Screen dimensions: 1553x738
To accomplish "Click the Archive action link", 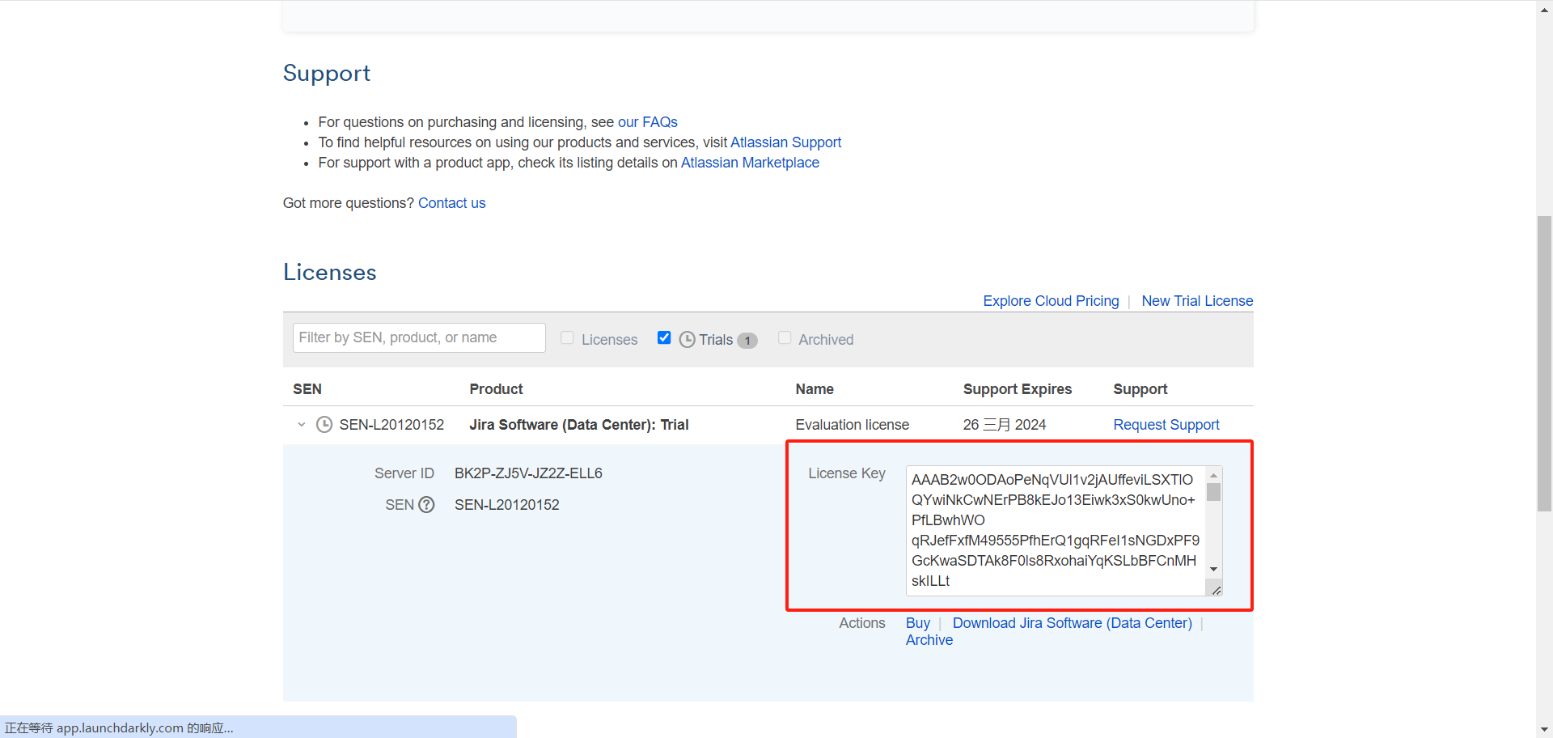I will coord(929,640).
